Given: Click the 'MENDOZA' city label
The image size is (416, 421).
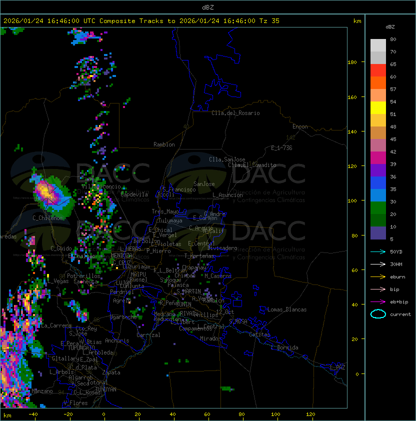Looking at the screenshot, I should [x=121, y=255].
